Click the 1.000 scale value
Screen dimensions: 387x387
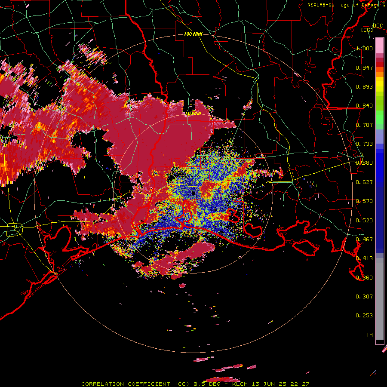point(364,48)
